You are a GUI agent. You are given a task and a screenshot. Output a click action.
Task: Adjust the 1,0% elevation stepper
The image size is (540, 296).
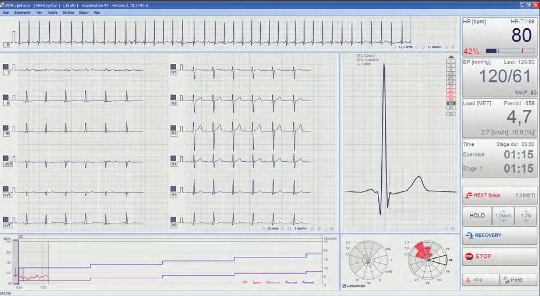click(x=526, y=215)
